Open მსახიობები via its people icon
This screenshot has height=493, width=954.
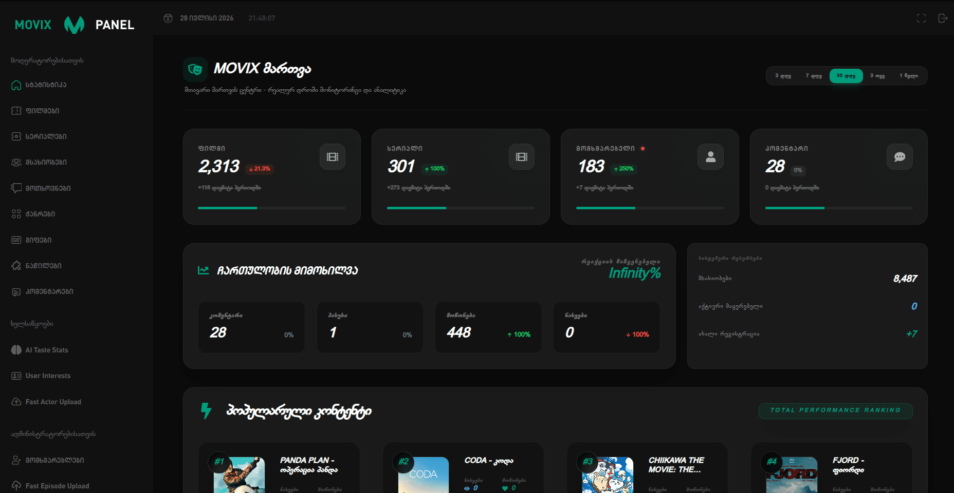tap(16, 162)
